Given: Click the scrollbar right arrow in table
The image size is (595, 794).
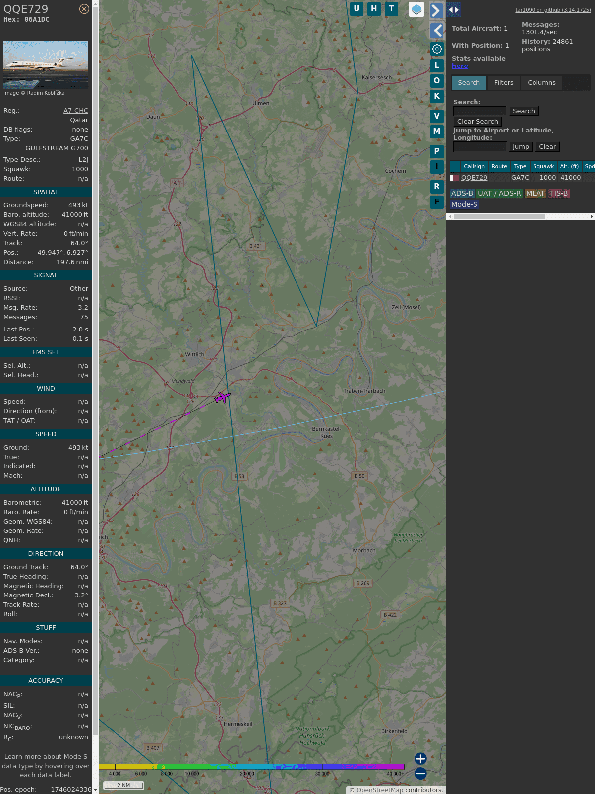Looking at the screenshot, I should click(x=592, y=217).
